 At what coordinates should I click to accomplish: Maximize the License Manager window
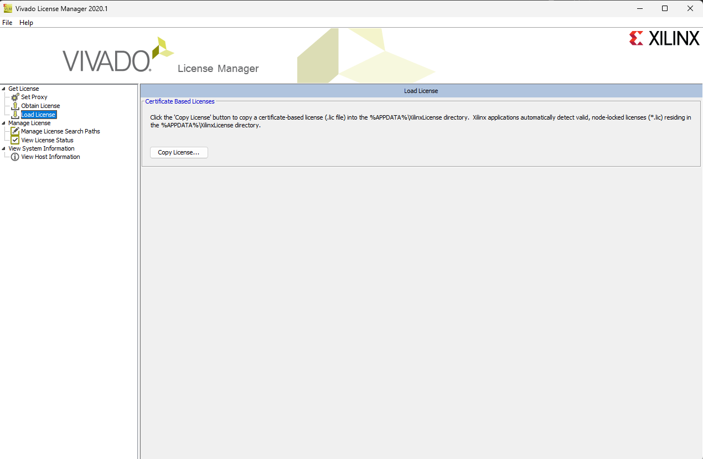[665, 8]
